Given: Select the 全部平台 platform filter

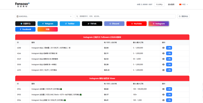Looking at the screenshot, I should [25, 24].
